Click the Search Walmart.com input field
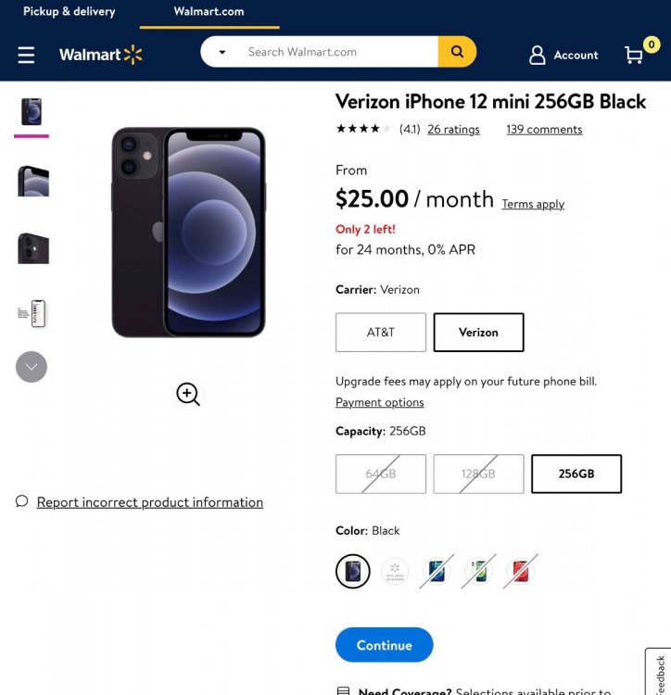The image size is (671, 695). pos(338,52)
